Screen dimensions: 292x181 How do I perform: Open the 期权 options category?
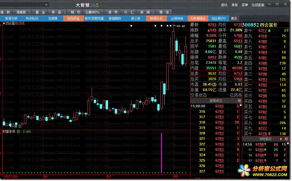[x=75, y=12]
